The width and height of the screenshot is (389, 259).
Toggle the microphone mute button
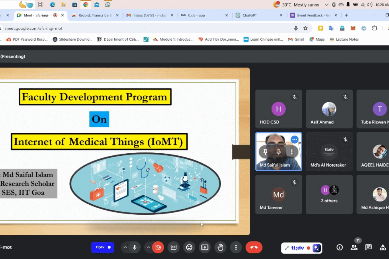(x=134, y=247)
